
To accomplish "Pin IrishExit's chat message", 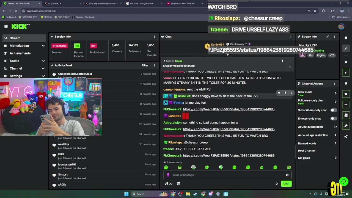I will click(x=285, y=93).
